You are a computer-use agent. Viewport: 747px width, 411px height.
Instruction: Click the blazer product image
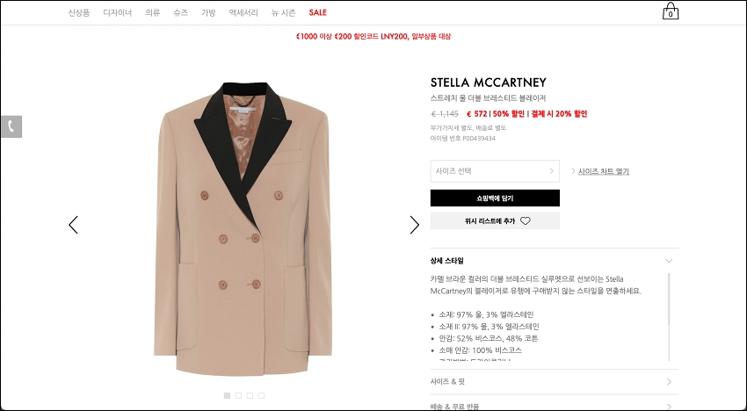(x=243, y=228)
